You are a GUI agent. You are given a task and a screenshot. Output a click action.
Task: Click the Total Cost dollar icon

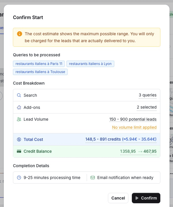click(x=19, y=139)
